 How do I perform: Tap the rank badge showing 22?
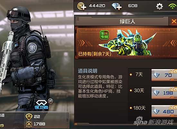29,117
